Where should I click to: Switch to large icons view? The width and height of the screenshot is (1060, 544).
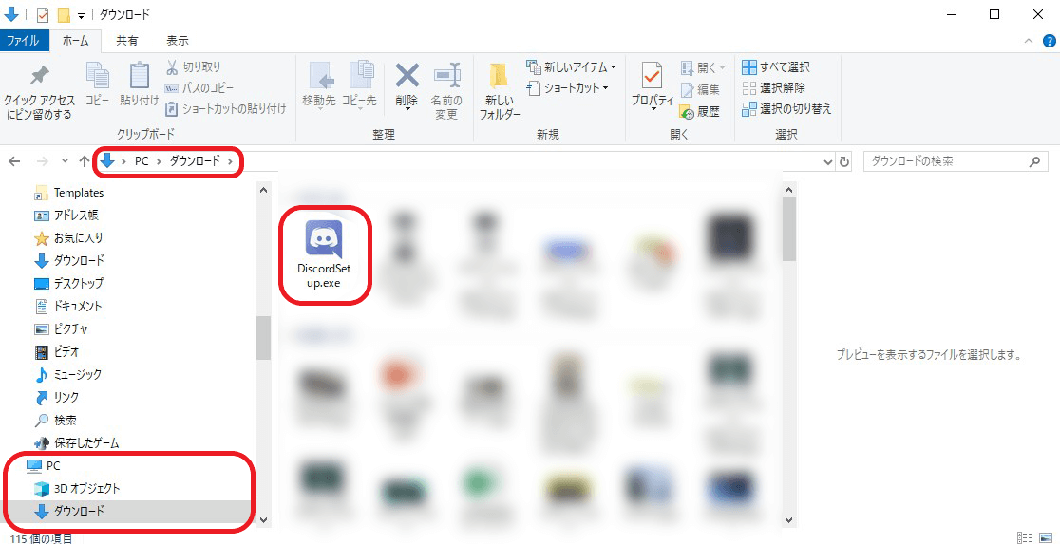click(x=1045, y=538)
